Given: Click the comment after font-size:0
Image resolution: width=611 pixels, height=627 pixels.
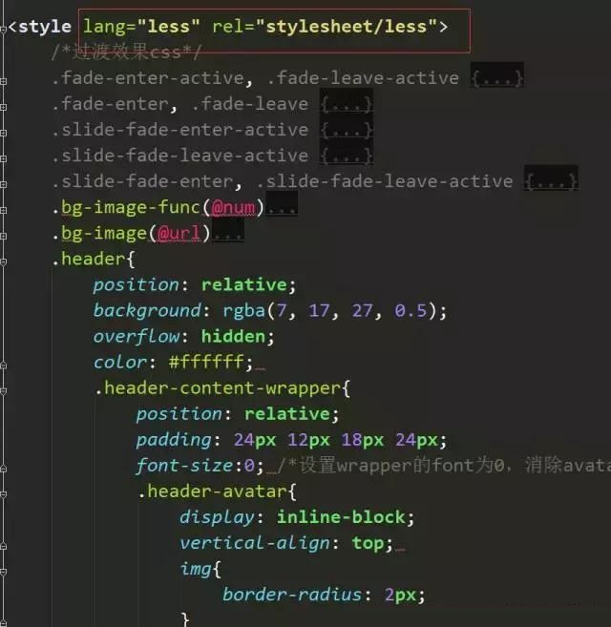Looking at the screenshot, I should tap(443, 466).
